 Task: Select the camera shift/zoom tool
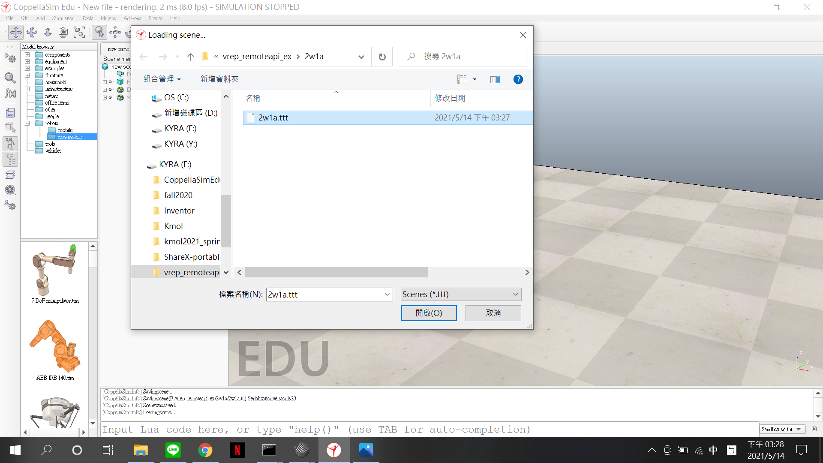tap(48, 32)
